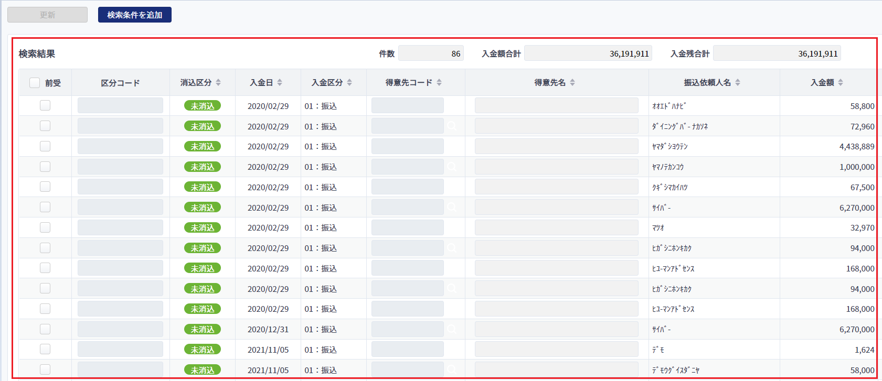The image size is (882, 381).
Task: Click 01：振込 in デモウグイスダニヤ row
Action: (321, 370)
